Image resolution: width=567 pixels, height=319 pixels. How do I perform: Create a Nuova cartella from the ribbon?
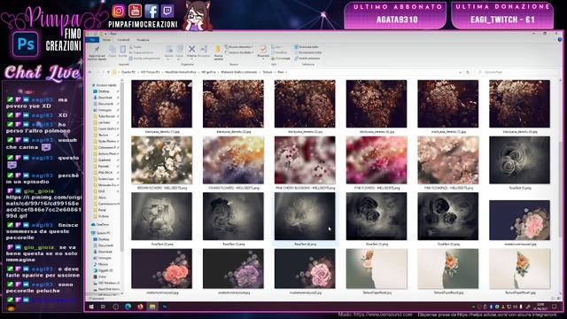coord(219,52)
